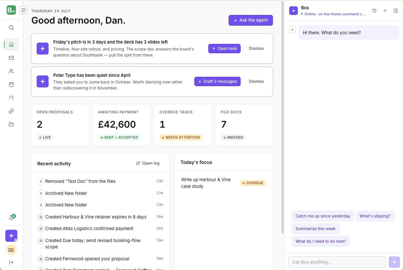
Task: Click the INDEXED badge
Action: point(233,137)
